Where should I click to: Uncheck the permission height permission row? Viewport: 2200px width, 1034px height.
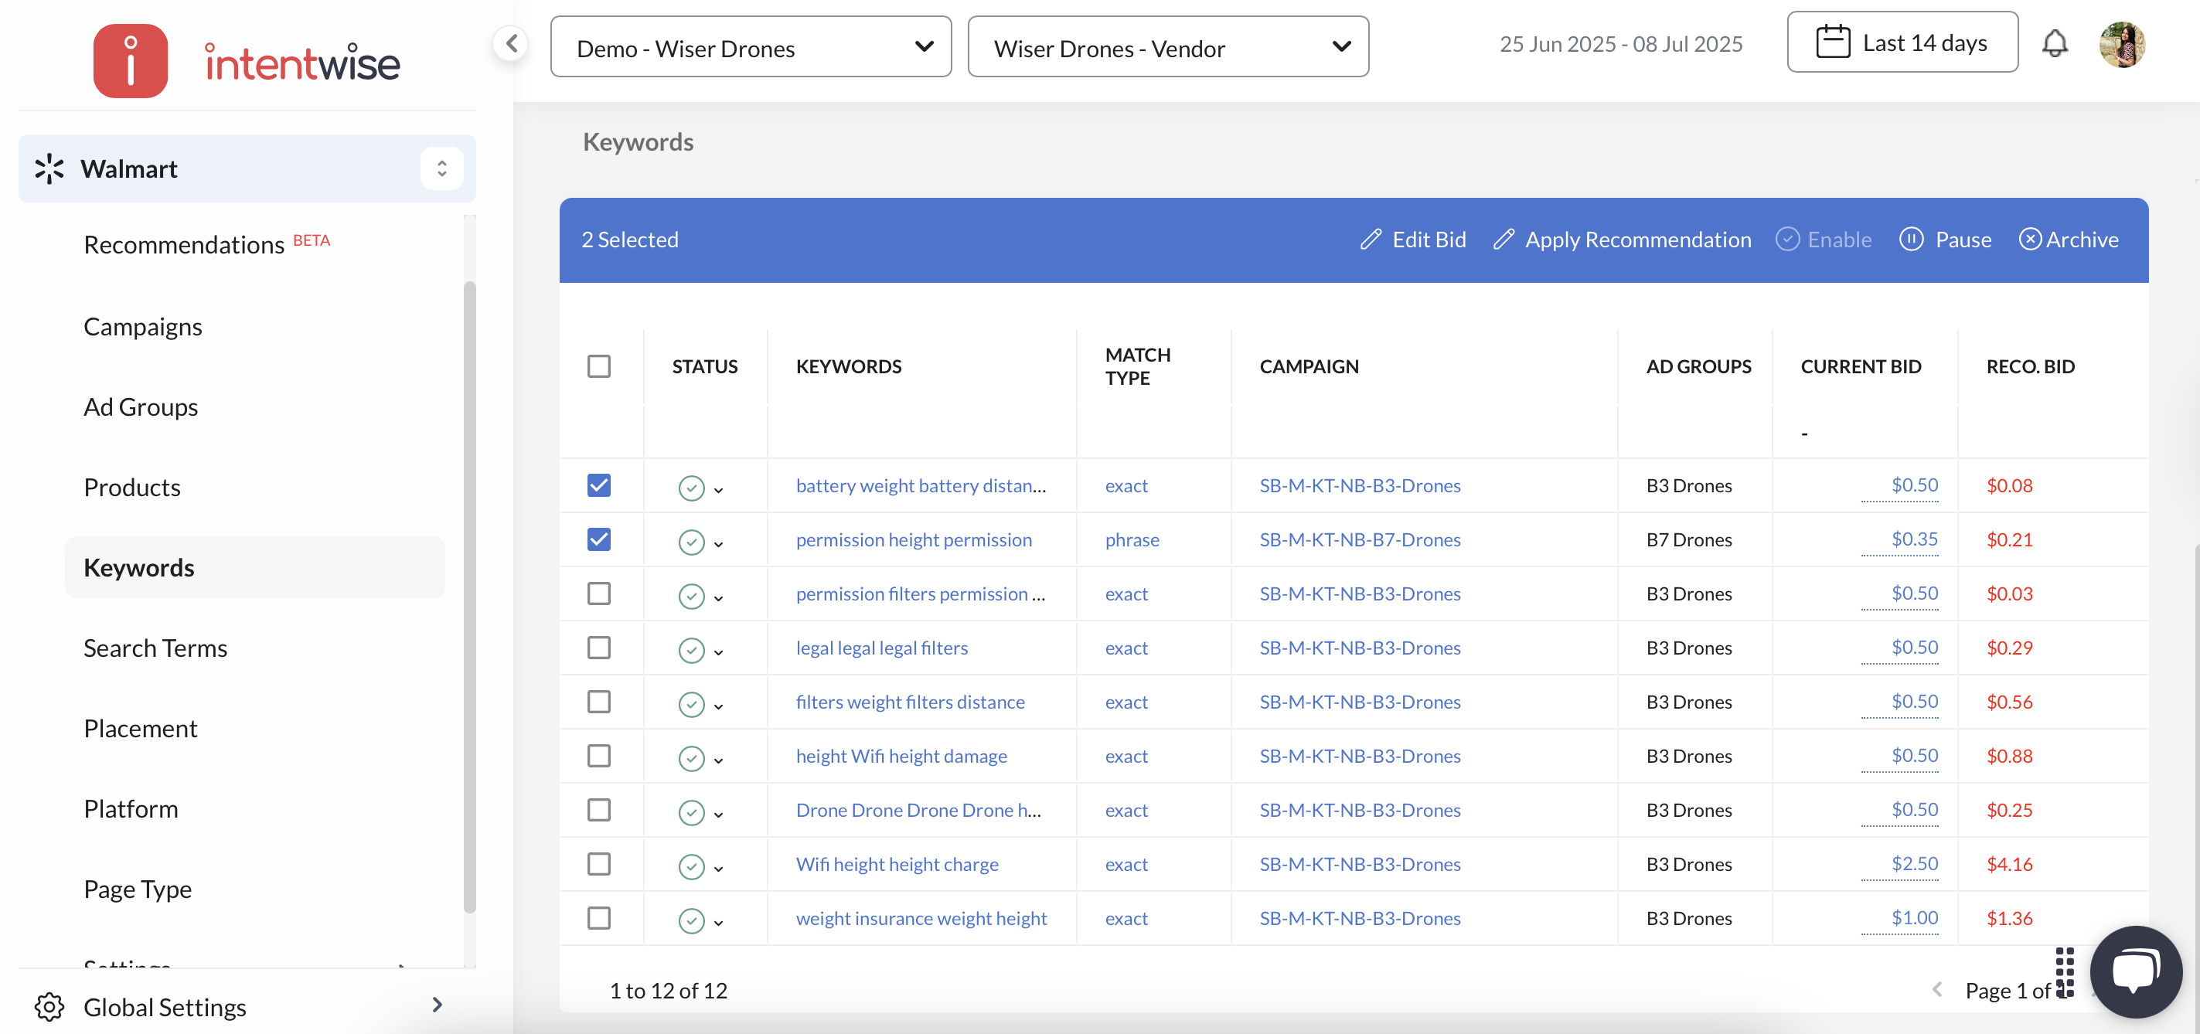598,539
